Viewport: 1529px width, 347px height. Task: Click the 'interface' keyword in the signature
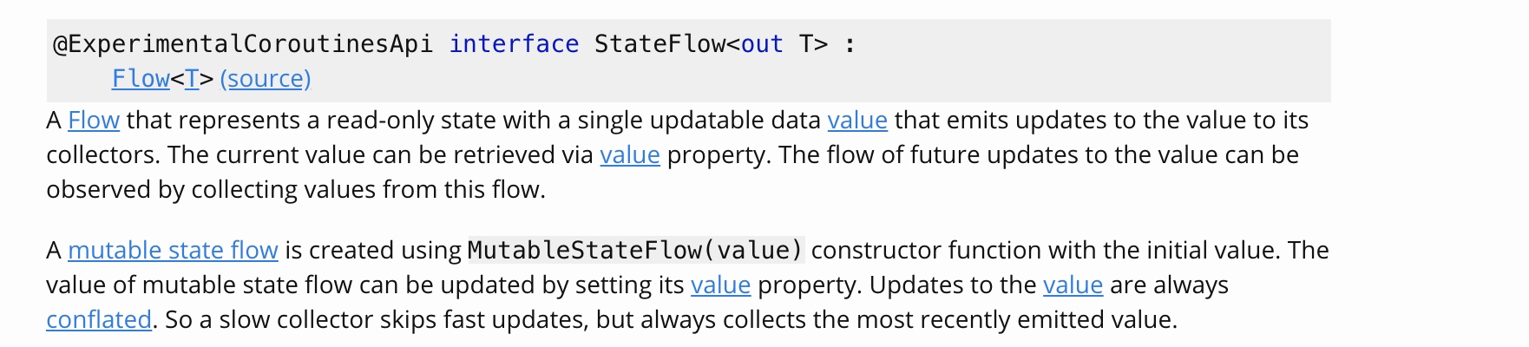tap(514, 44)
